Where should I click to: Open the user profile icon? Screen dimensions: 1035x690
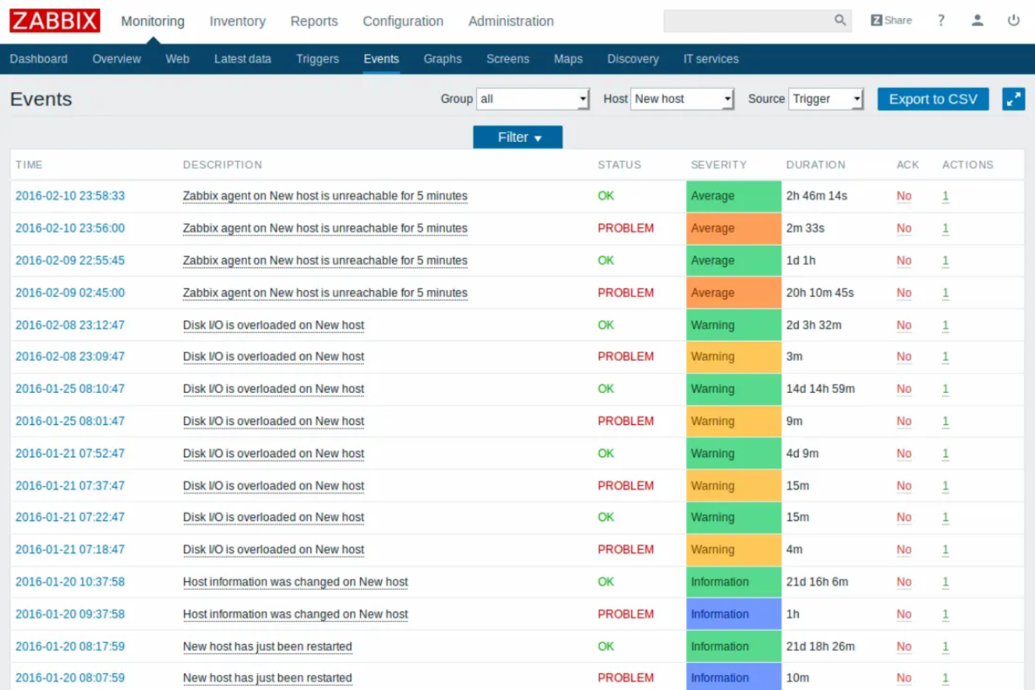(x=977, y=21)
